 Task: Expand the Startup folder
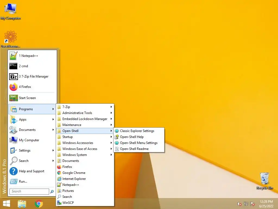coord(85,137)
